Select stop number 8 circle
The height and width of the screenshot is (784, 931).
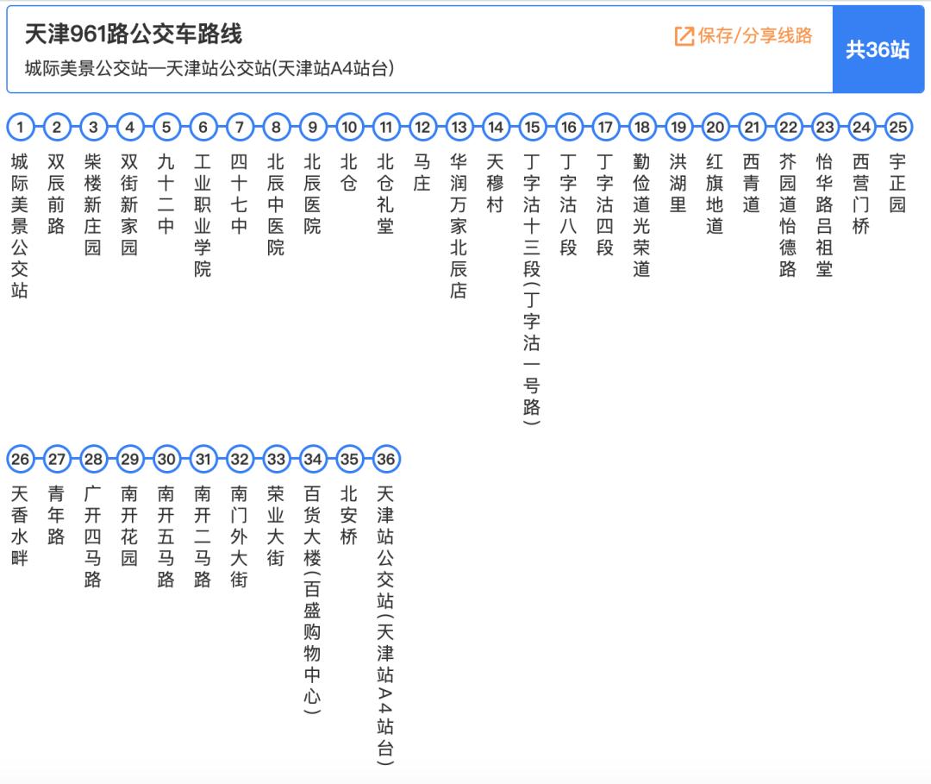point(276,127)
